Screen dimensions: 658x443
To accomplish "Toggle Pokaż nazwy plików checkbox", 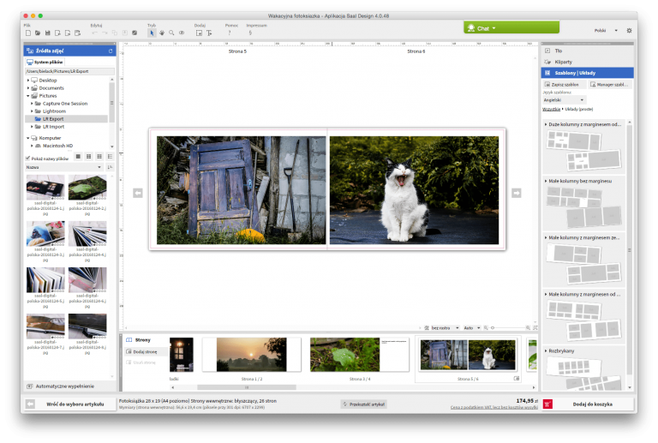I will [x=27, y=159].
